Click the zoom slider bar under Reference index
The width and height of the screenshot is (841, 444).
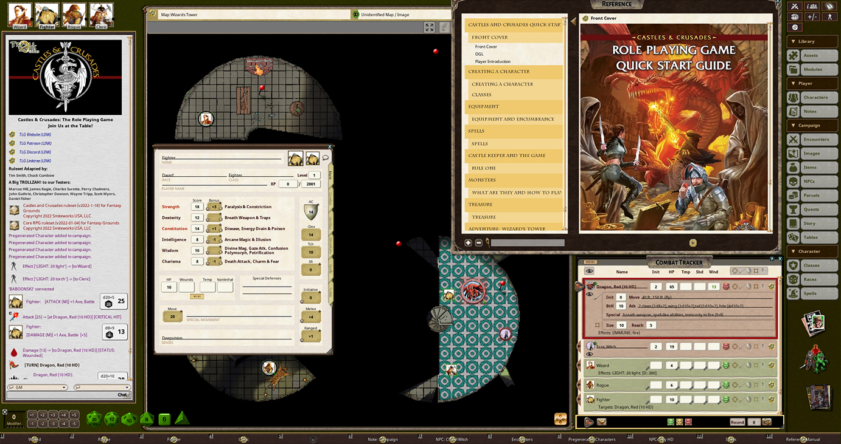(528, 243)
